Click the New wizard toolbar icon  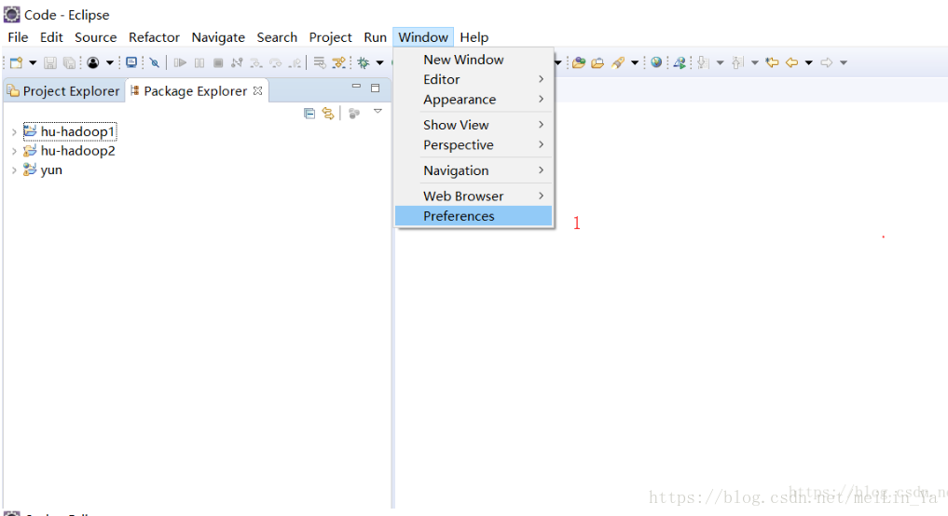click(17, 62)
